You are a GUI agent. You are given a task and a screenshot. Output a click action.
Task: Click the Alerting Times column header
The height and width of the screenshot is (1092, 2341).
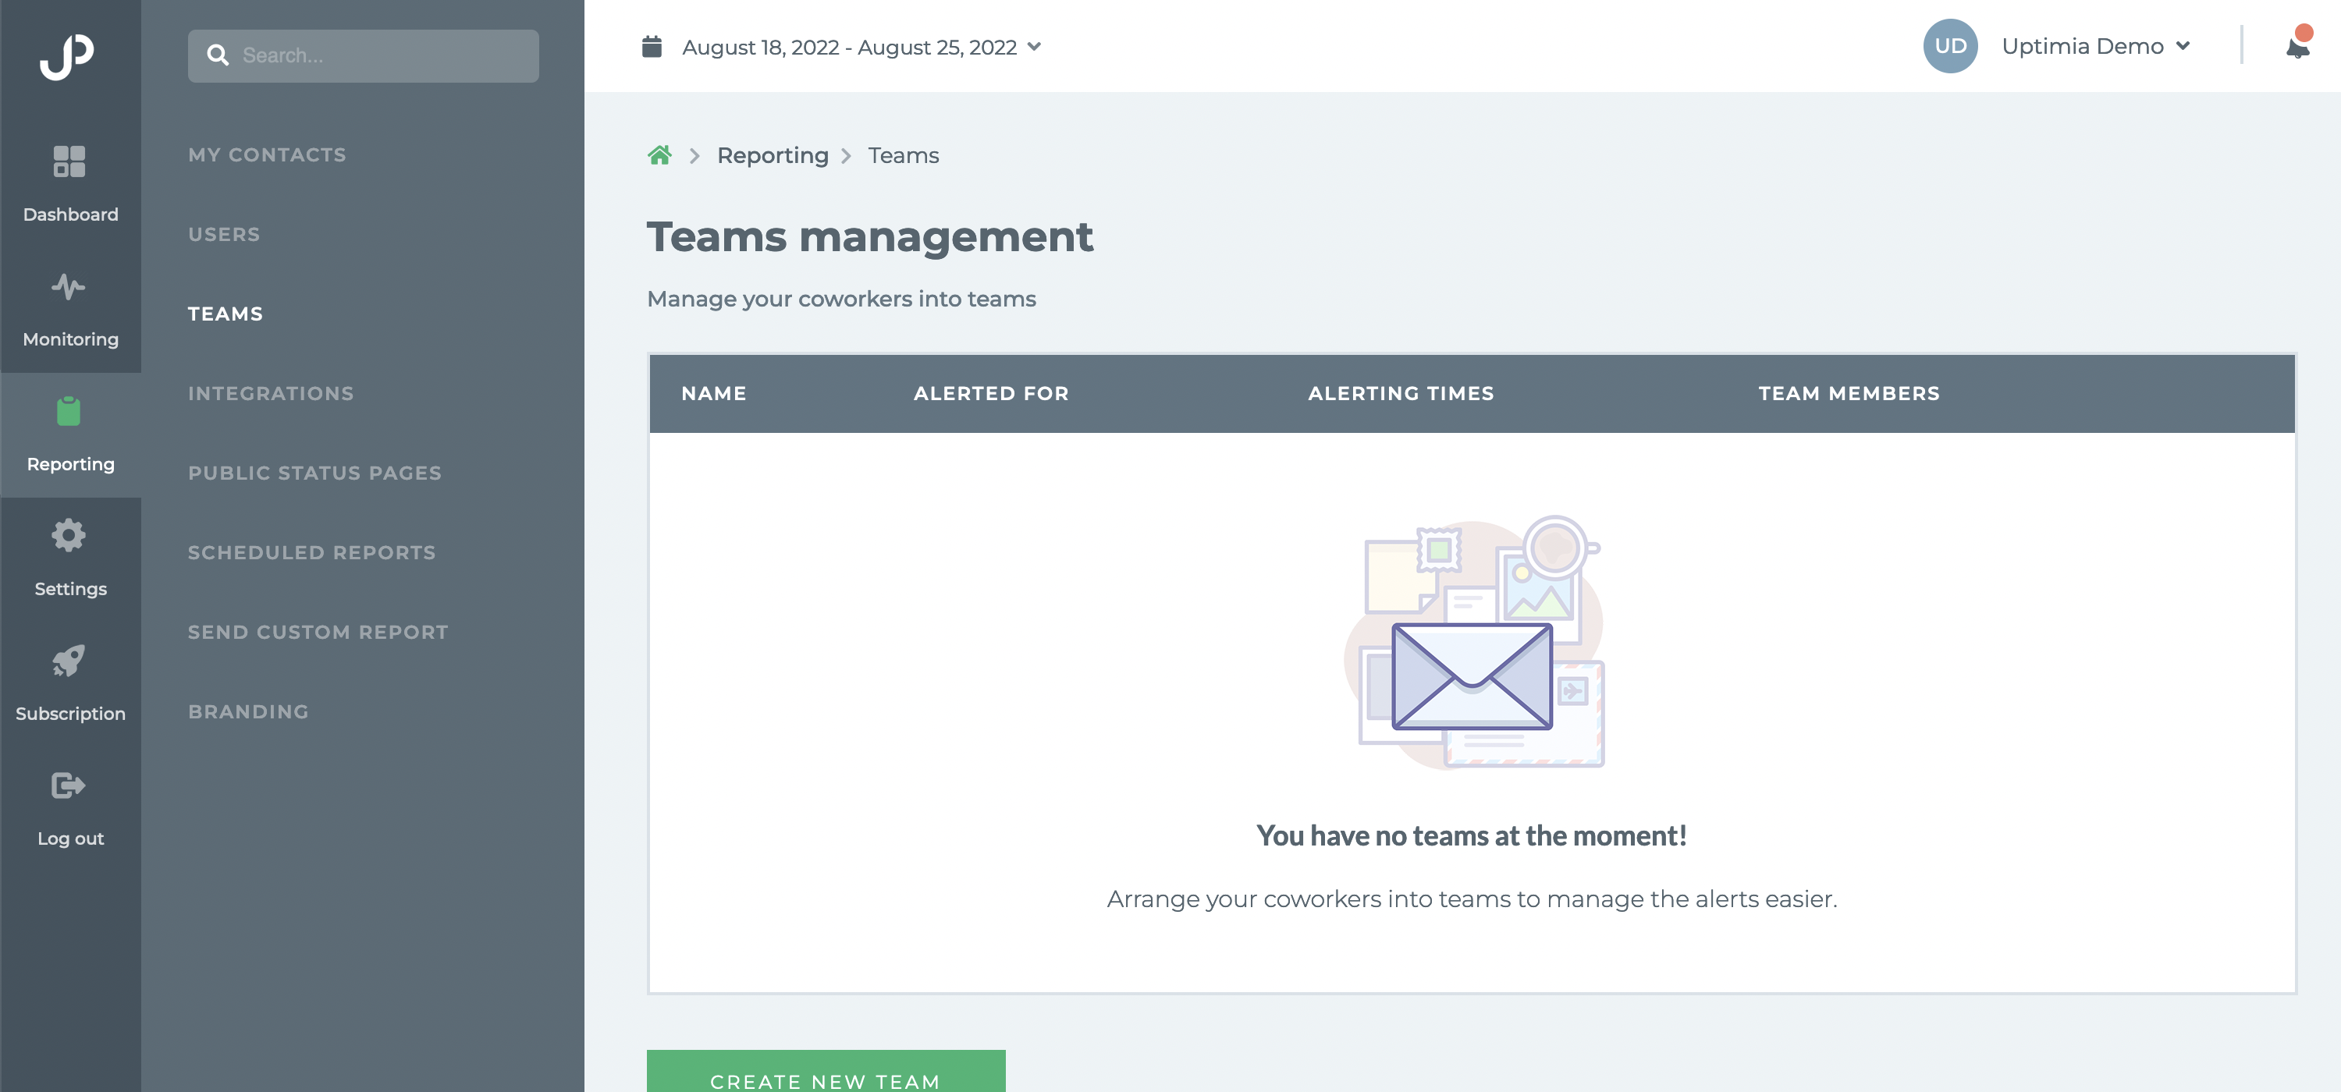(1401, 393)
